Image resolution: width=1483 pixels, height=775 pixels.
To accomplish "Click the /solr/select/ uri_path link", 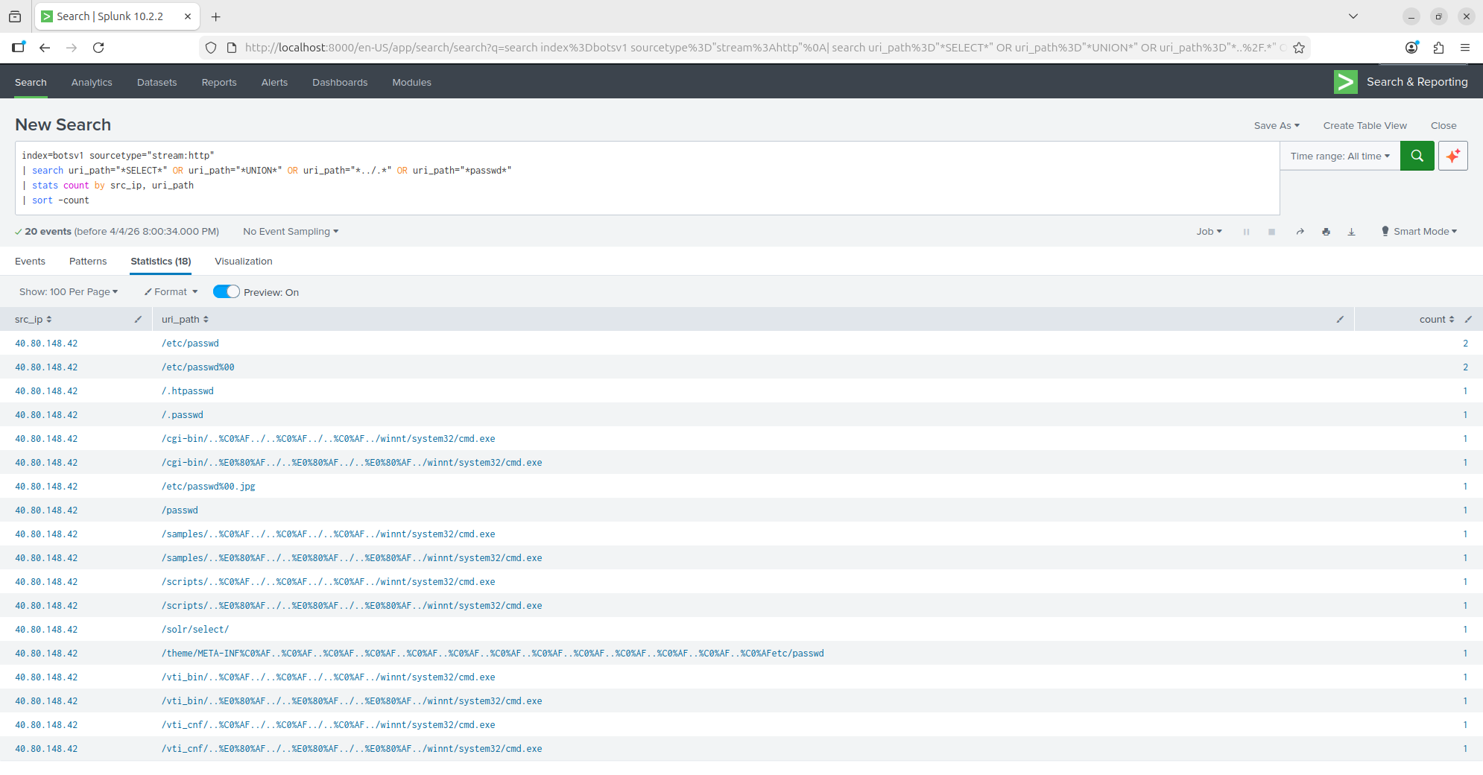I will tap(195, 629).
